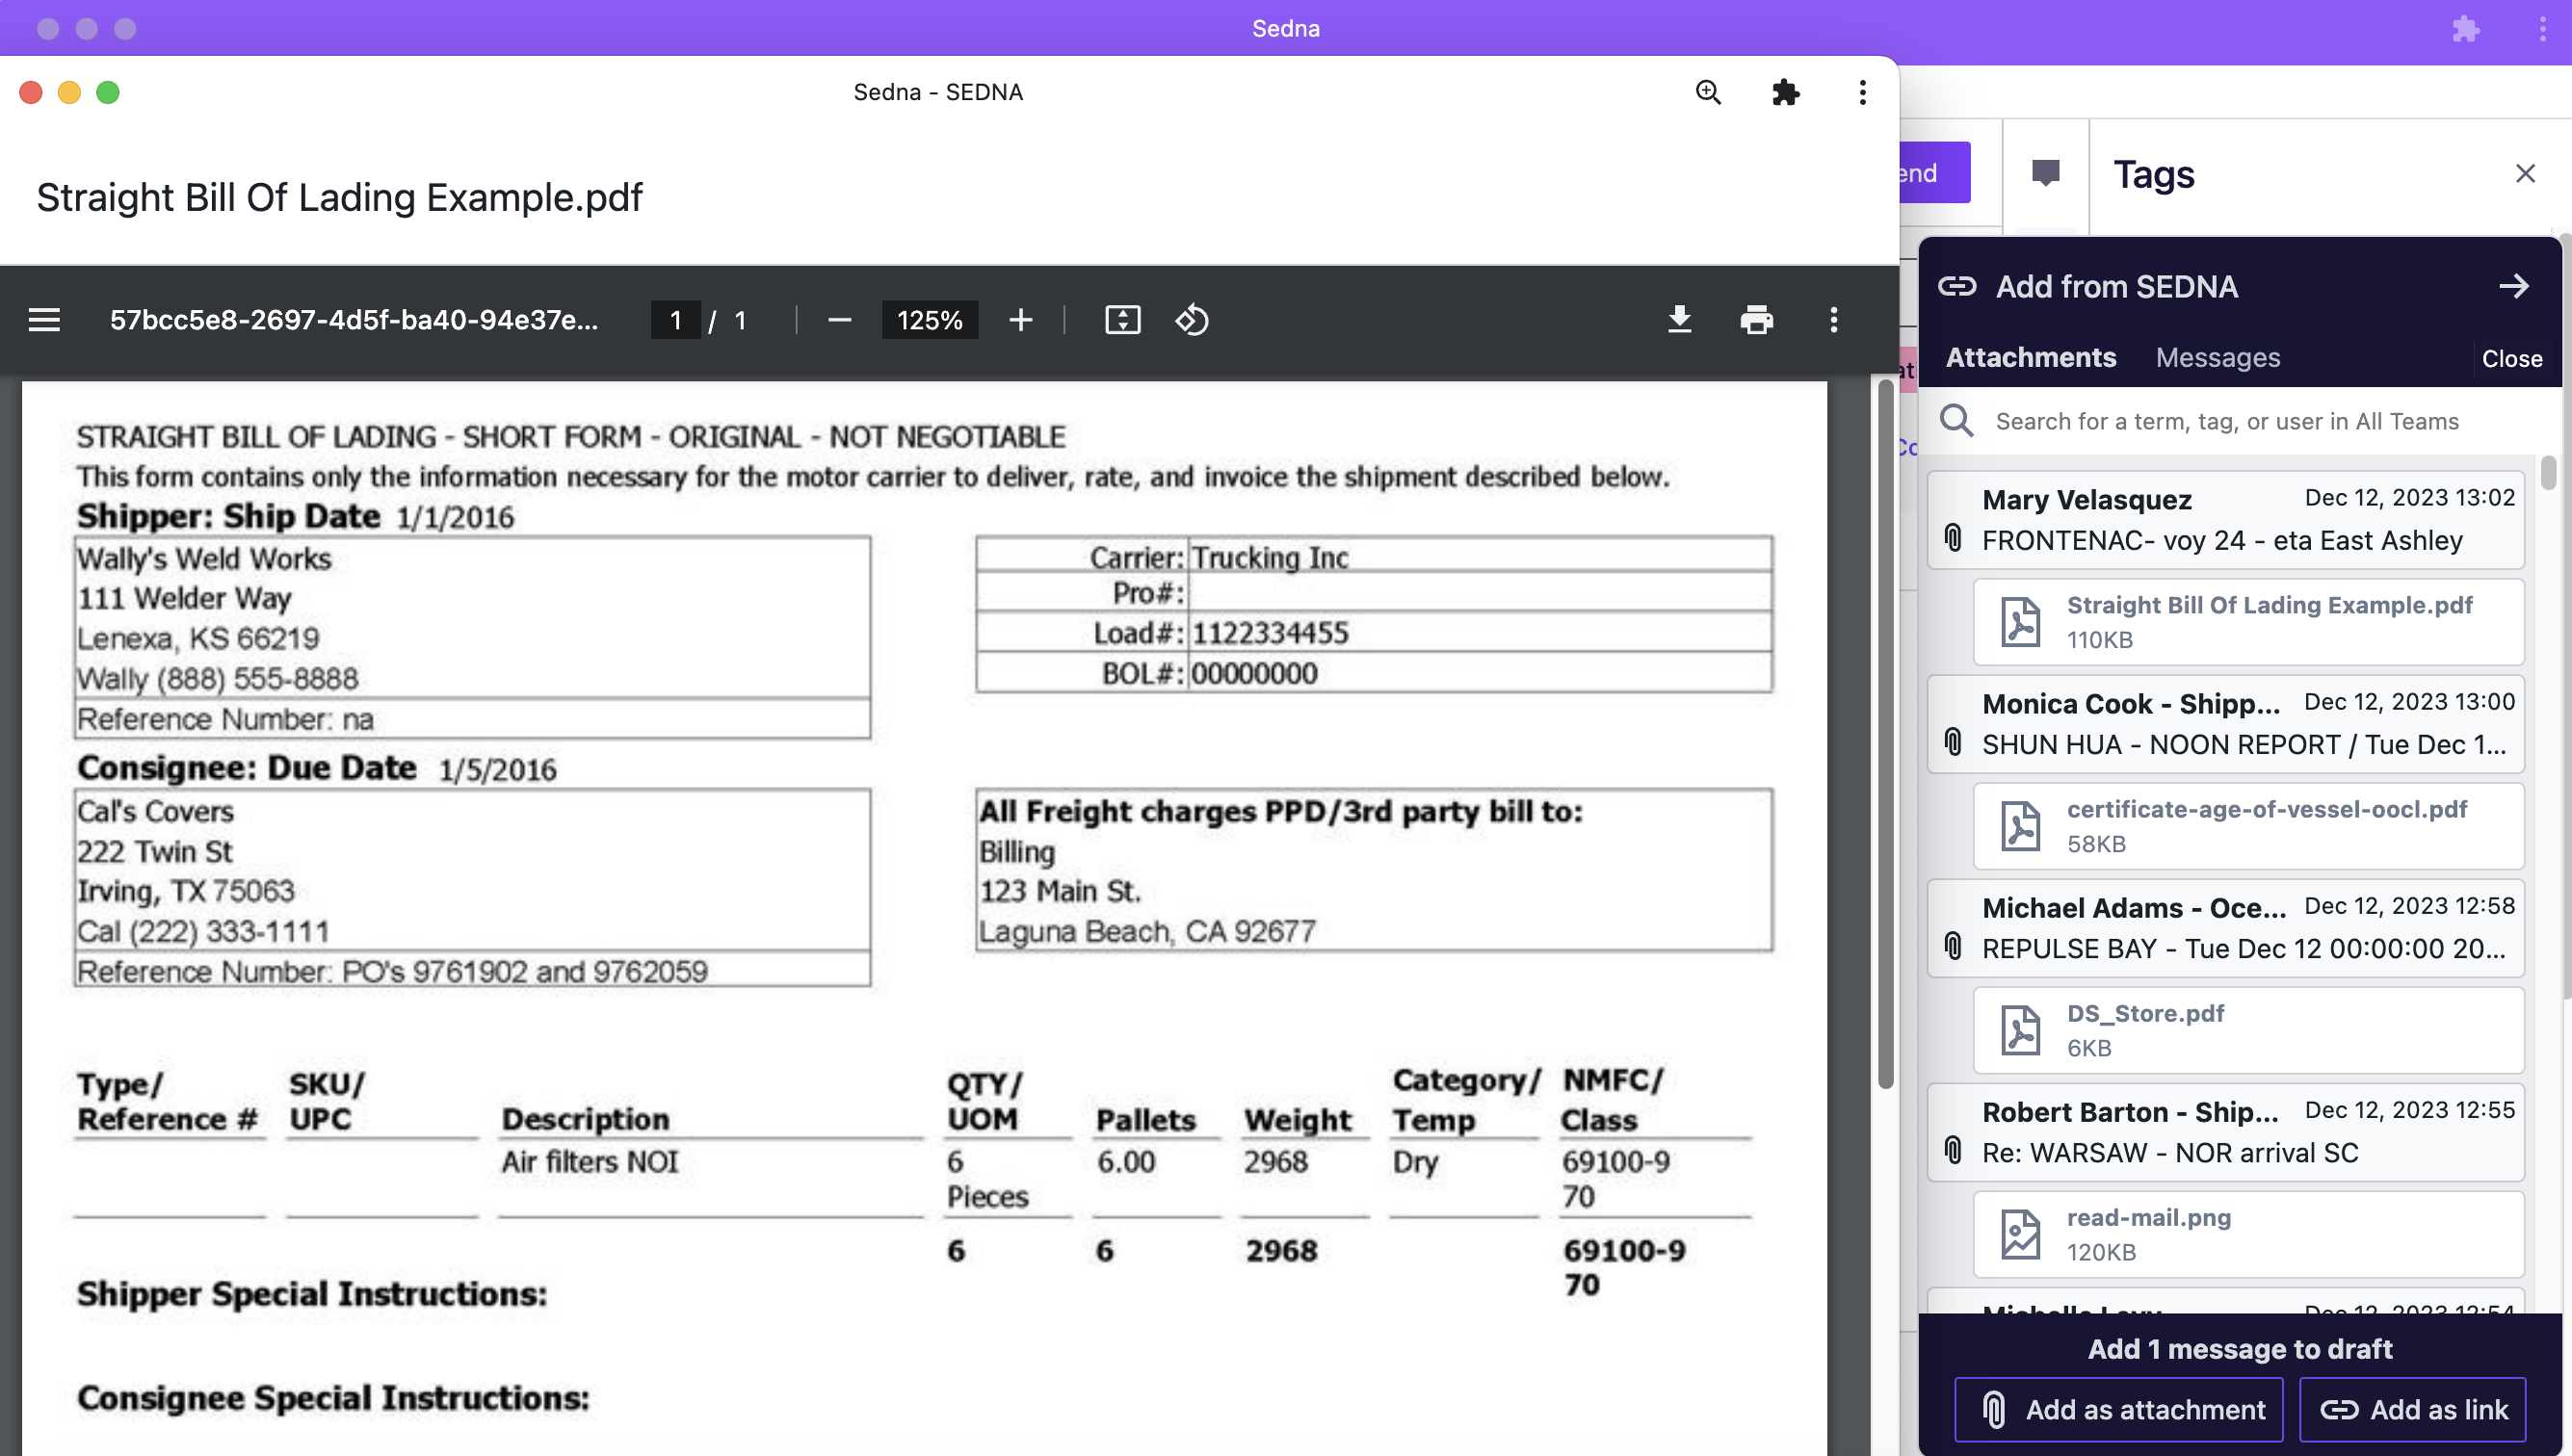This screenshot has width=2572, height=1456.
Task: Open Michael Adams REPULSE BAY message
Action: [x=2226, y=928]
